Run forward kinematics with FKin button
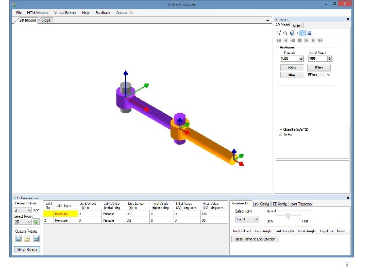 click(292, 67)
